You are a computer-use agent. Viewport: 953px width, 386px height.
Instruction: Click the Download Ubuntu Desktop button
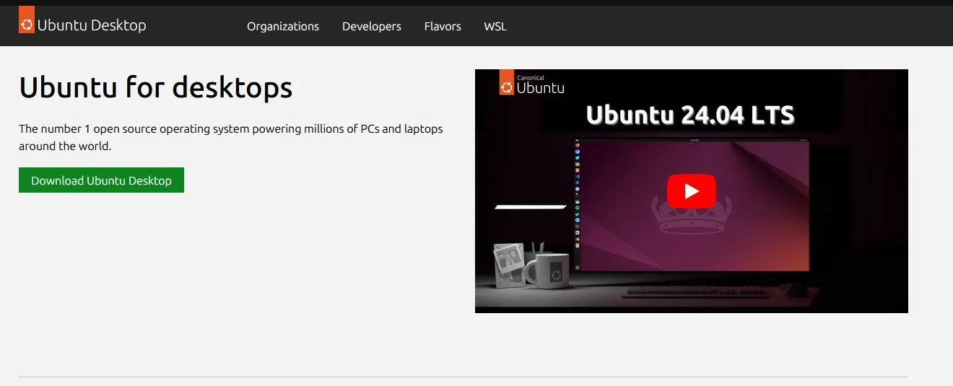[x=101, y=180]
